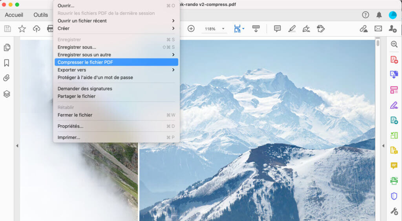
Task: Click the cloud upload icon
Action: tap(37, 29)
